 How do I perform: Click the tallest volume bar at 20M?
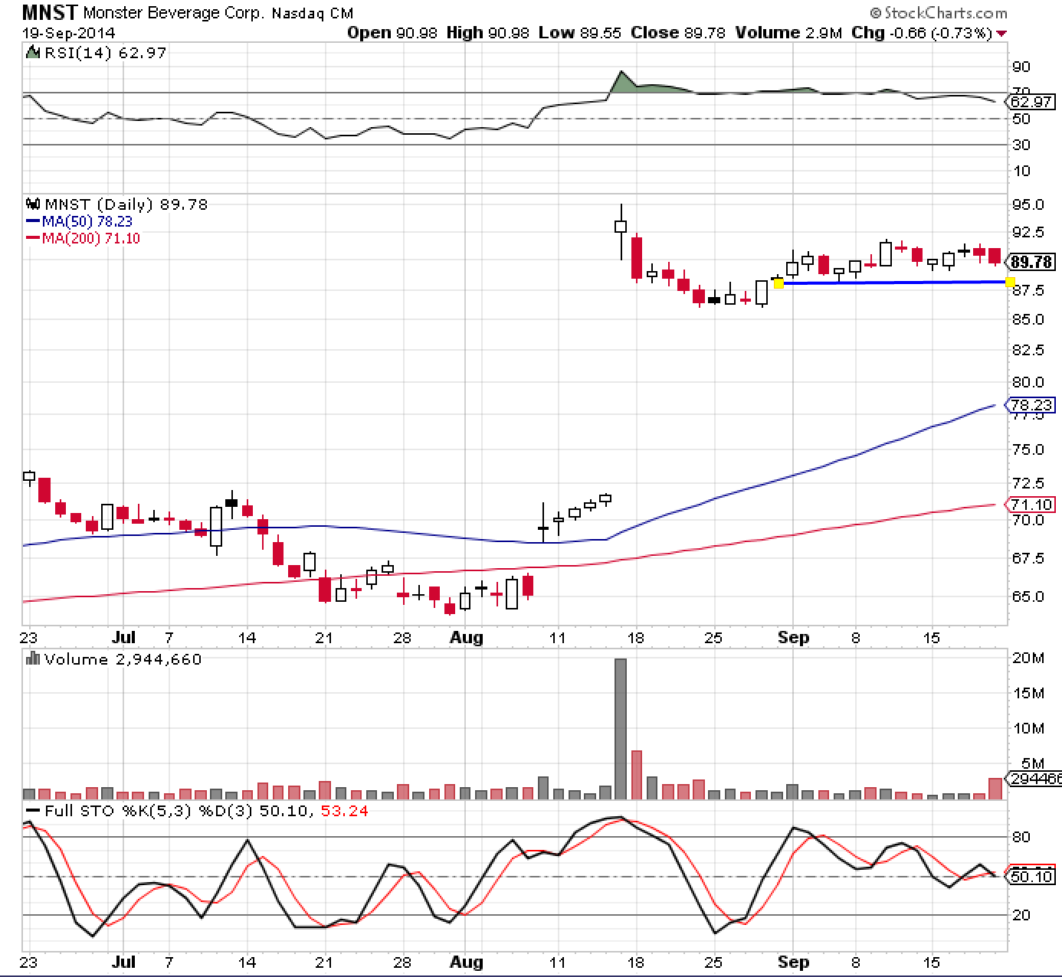click(621, 729)
